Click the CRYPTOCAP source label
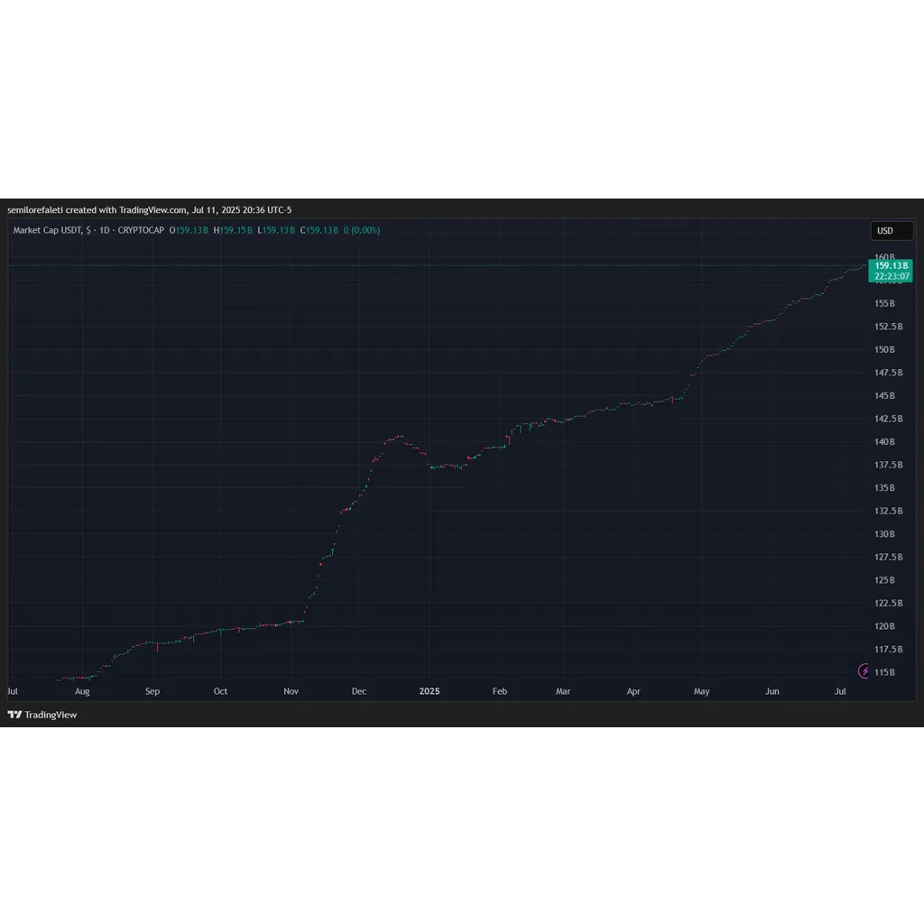The image size is (924, 924). (141, 230)
